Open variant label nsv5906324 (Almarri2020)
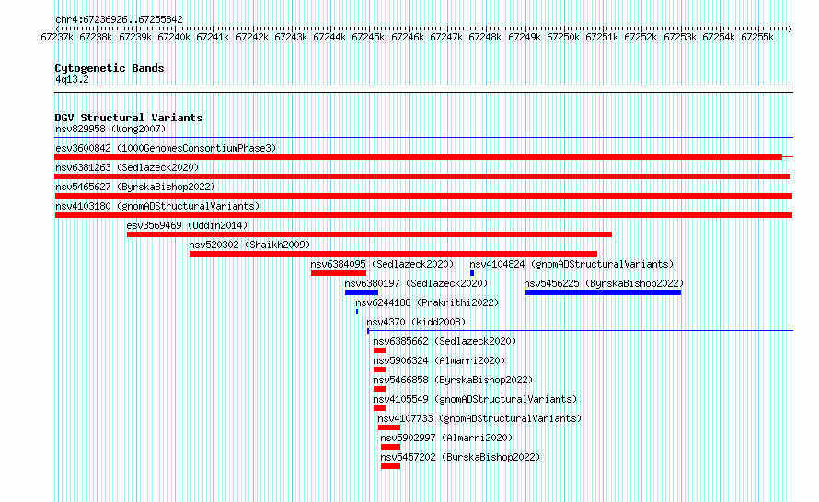Screen dimensions: 819x502 pyautogui.click(x=439, y=360)
